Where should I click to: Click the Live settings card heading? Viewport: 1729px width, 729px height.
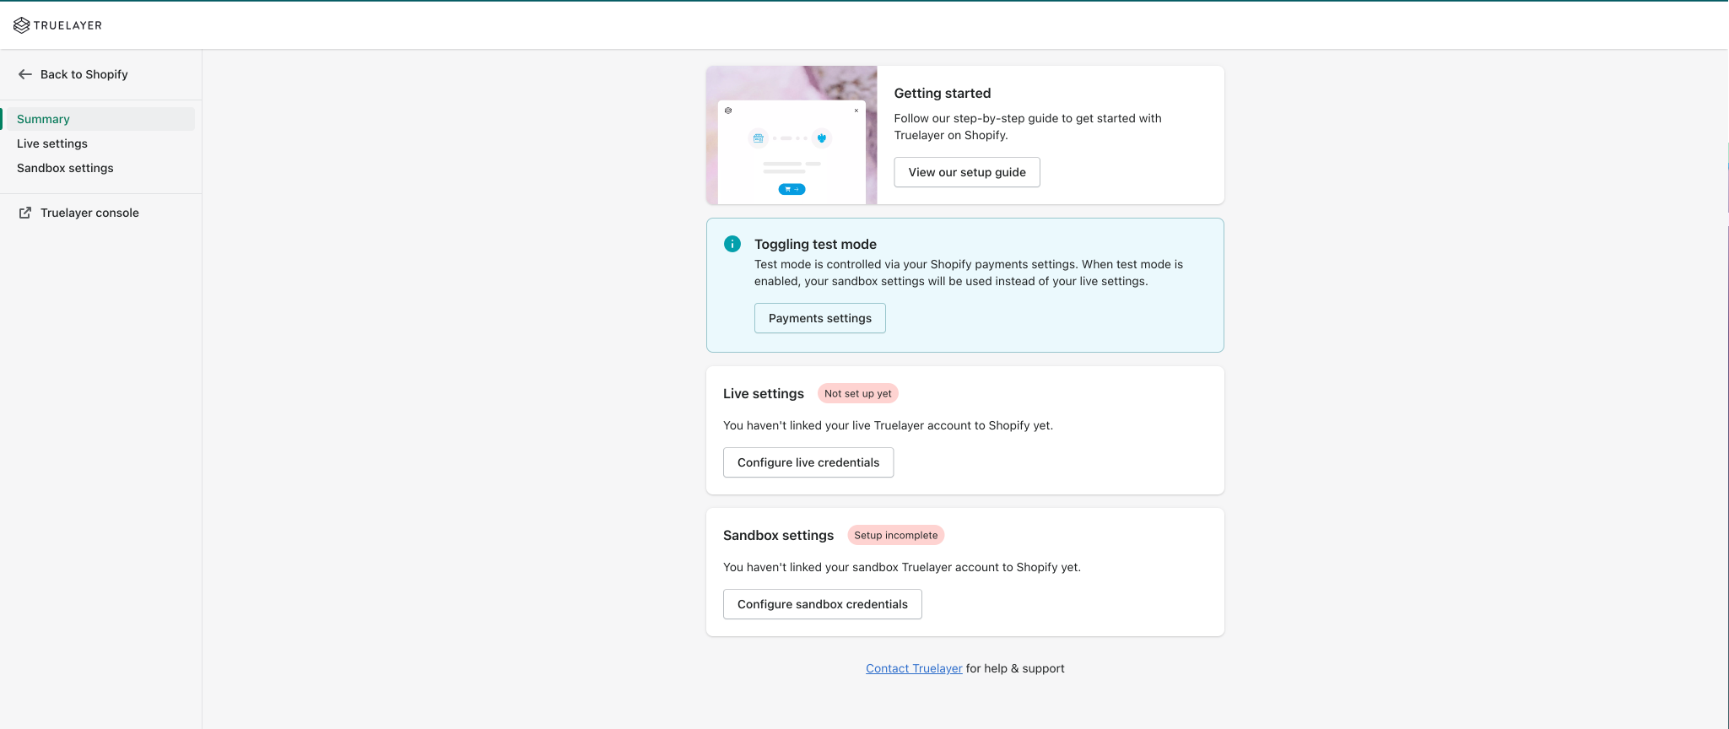pyautogui.click(x=764, y=393)
